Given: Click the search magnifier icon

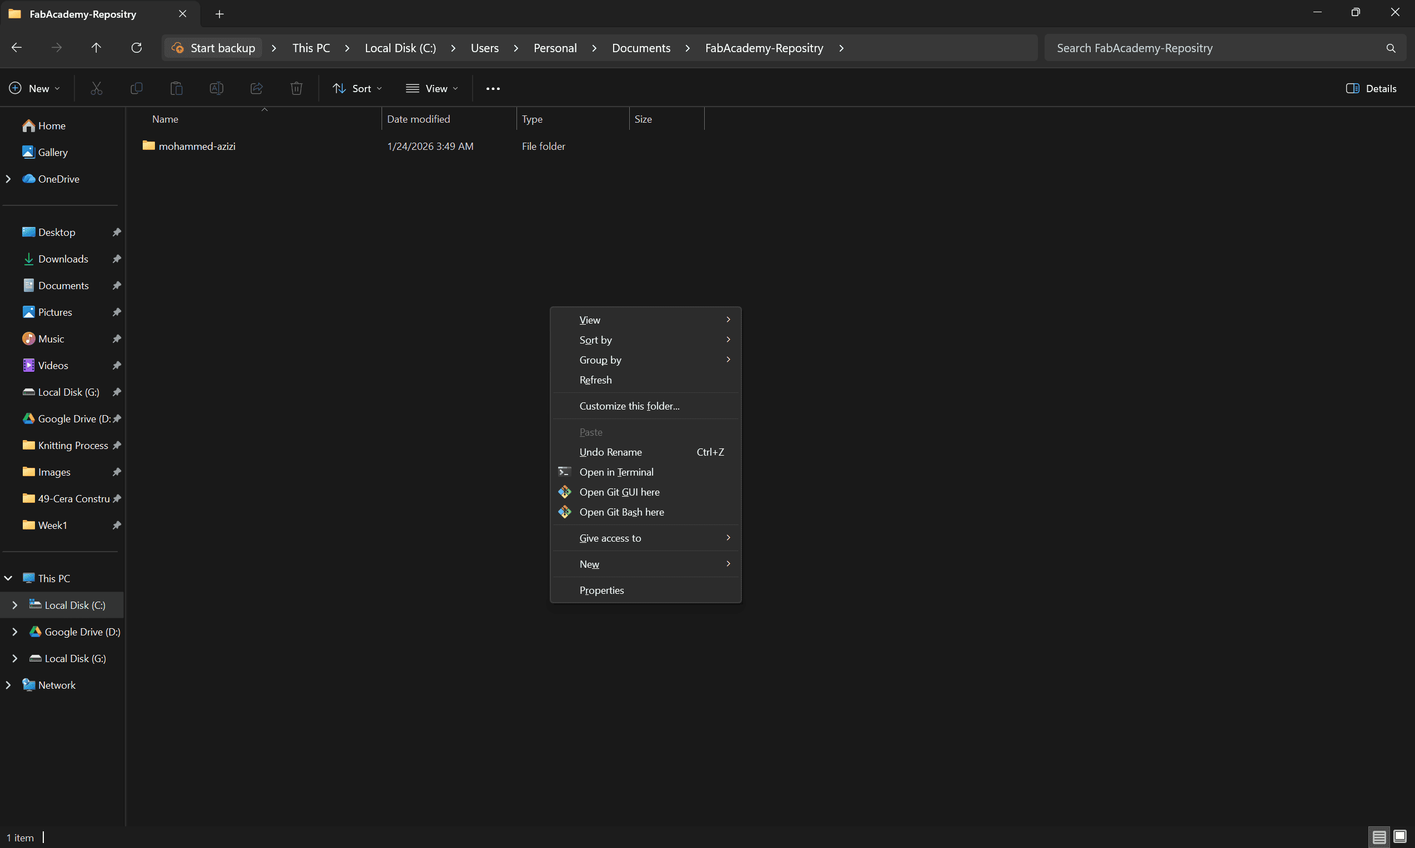Looking at the screenshot, I should pyautogui.click(x=1391, y=48).
